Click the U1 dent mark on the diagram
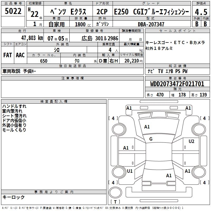The height and width of the screenshot is (211, 211). (130, 171)
